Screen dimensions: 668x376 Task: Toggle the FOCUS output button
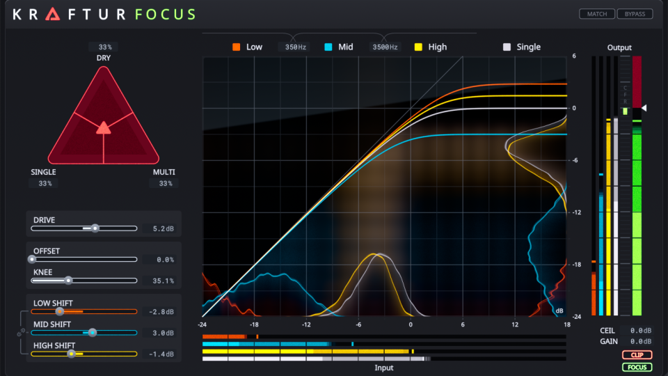tap(637, 367)
